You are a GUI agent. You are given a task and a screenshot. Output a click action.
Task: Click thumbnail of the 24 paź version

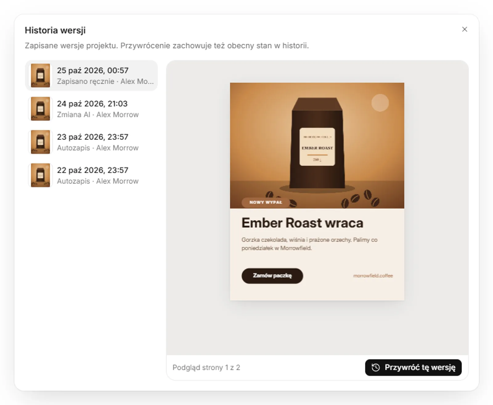(x=40, y=109)
